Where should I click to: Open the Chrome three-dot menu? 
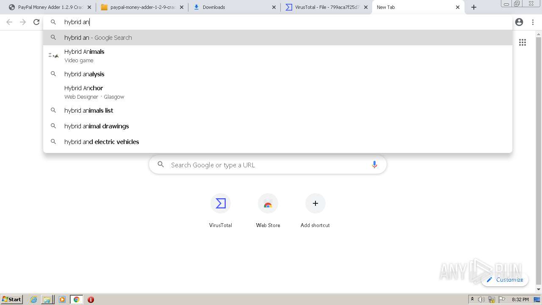[x=533, y=22]
